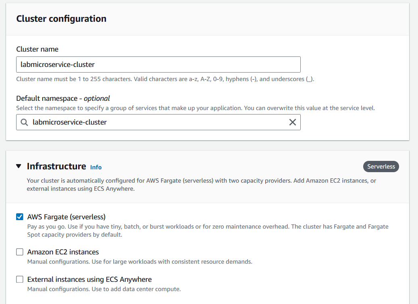Viewport: 418px width, 304px height.
Task: Select External instances using ECS Anywhere label
Action: [x=89, y=279]
